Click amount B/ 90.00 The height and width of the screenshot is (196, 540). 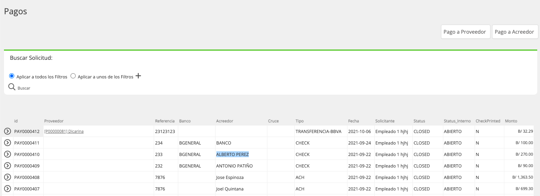(x=525, y=166)
